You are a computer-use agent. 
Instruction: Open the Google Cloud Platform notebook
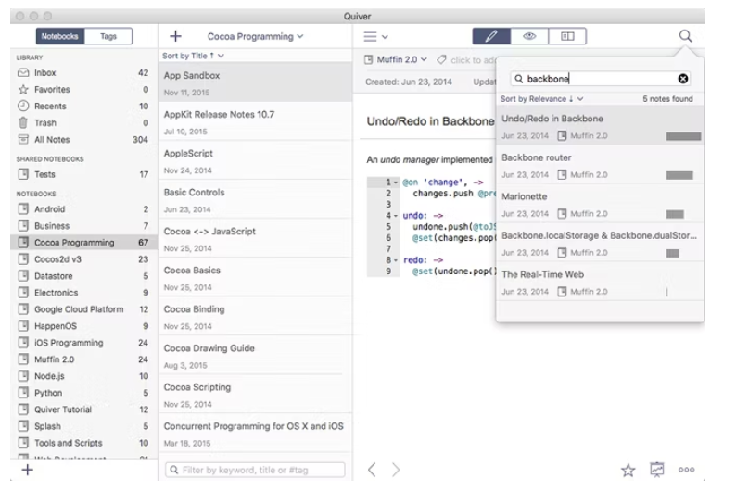83,309
